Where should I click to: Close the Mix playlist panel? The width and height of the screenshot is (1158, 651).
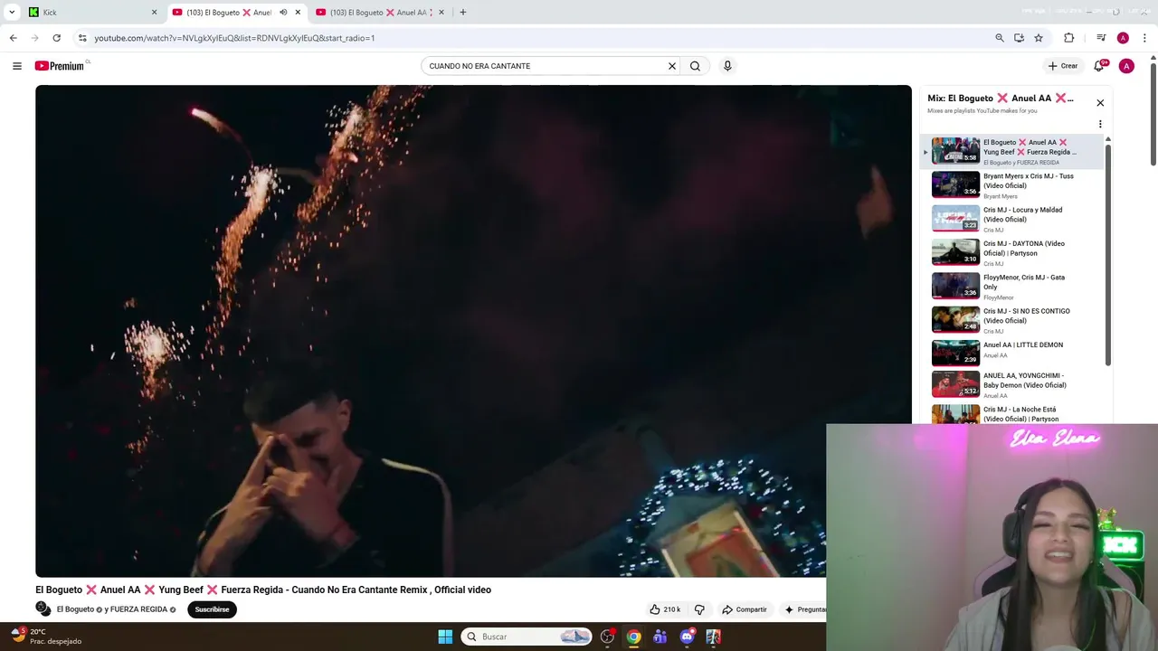pos(1100,103)
